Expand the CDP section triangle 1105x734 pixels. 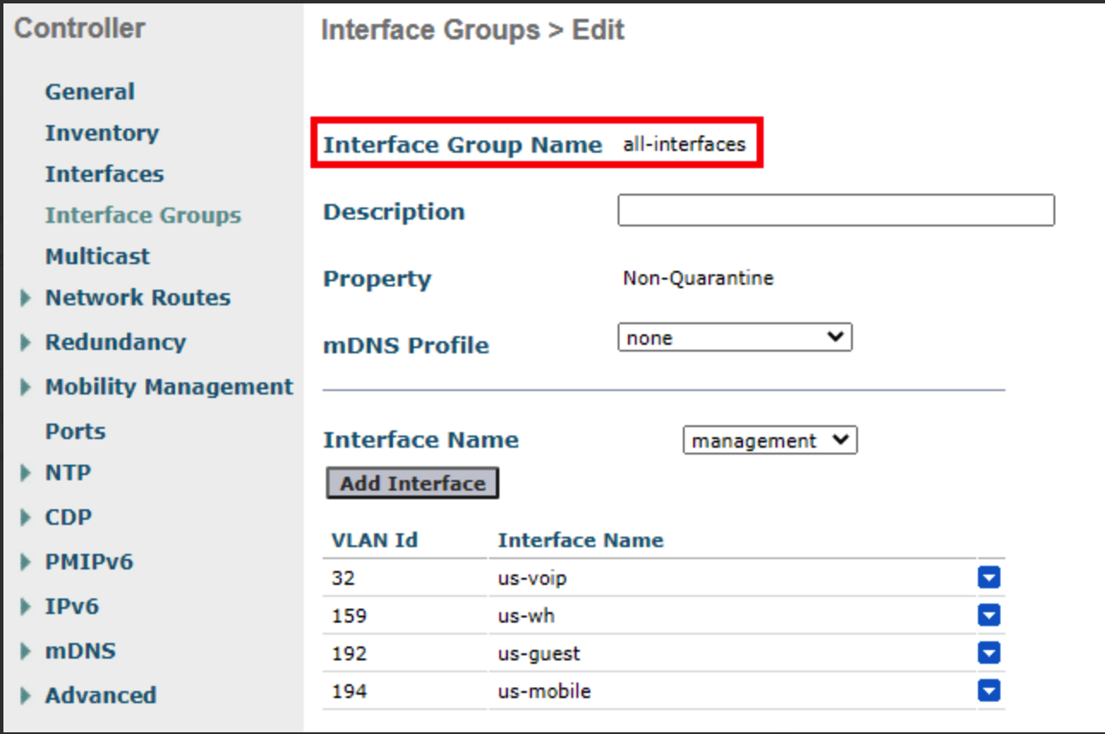coord(26,518)
